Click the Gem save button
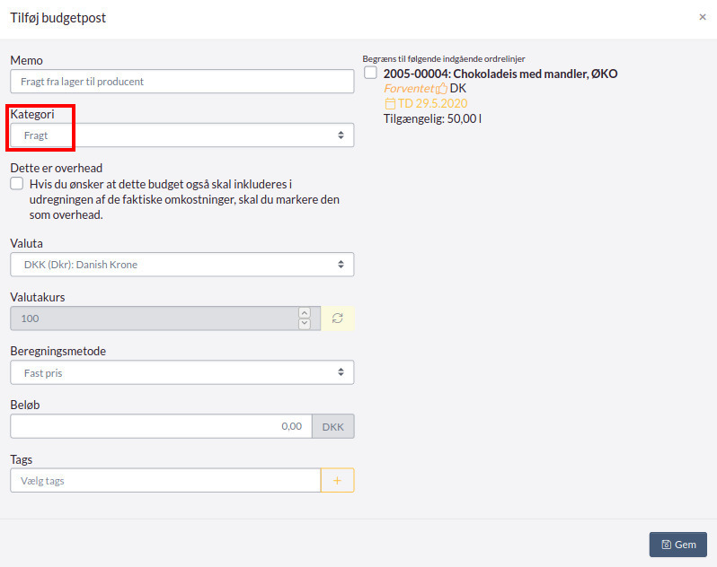 pos(678,545)
